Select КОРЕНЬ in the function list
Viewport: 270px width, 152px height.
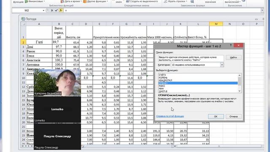tap(198, 78)
